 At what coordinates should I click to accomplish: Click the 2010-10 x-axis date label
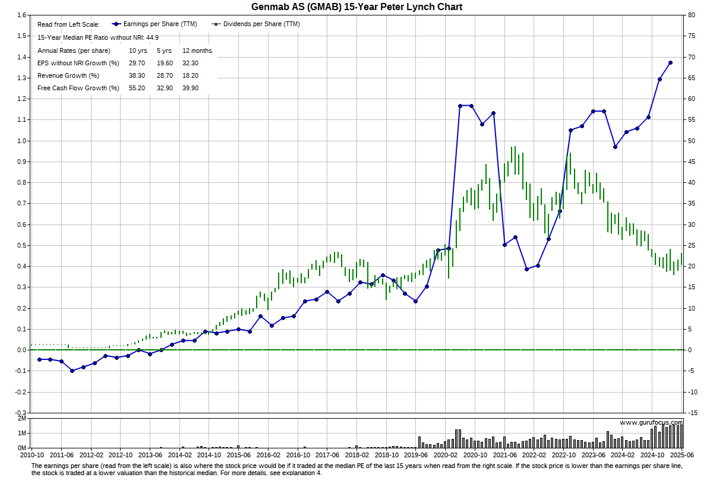[31, 455]
